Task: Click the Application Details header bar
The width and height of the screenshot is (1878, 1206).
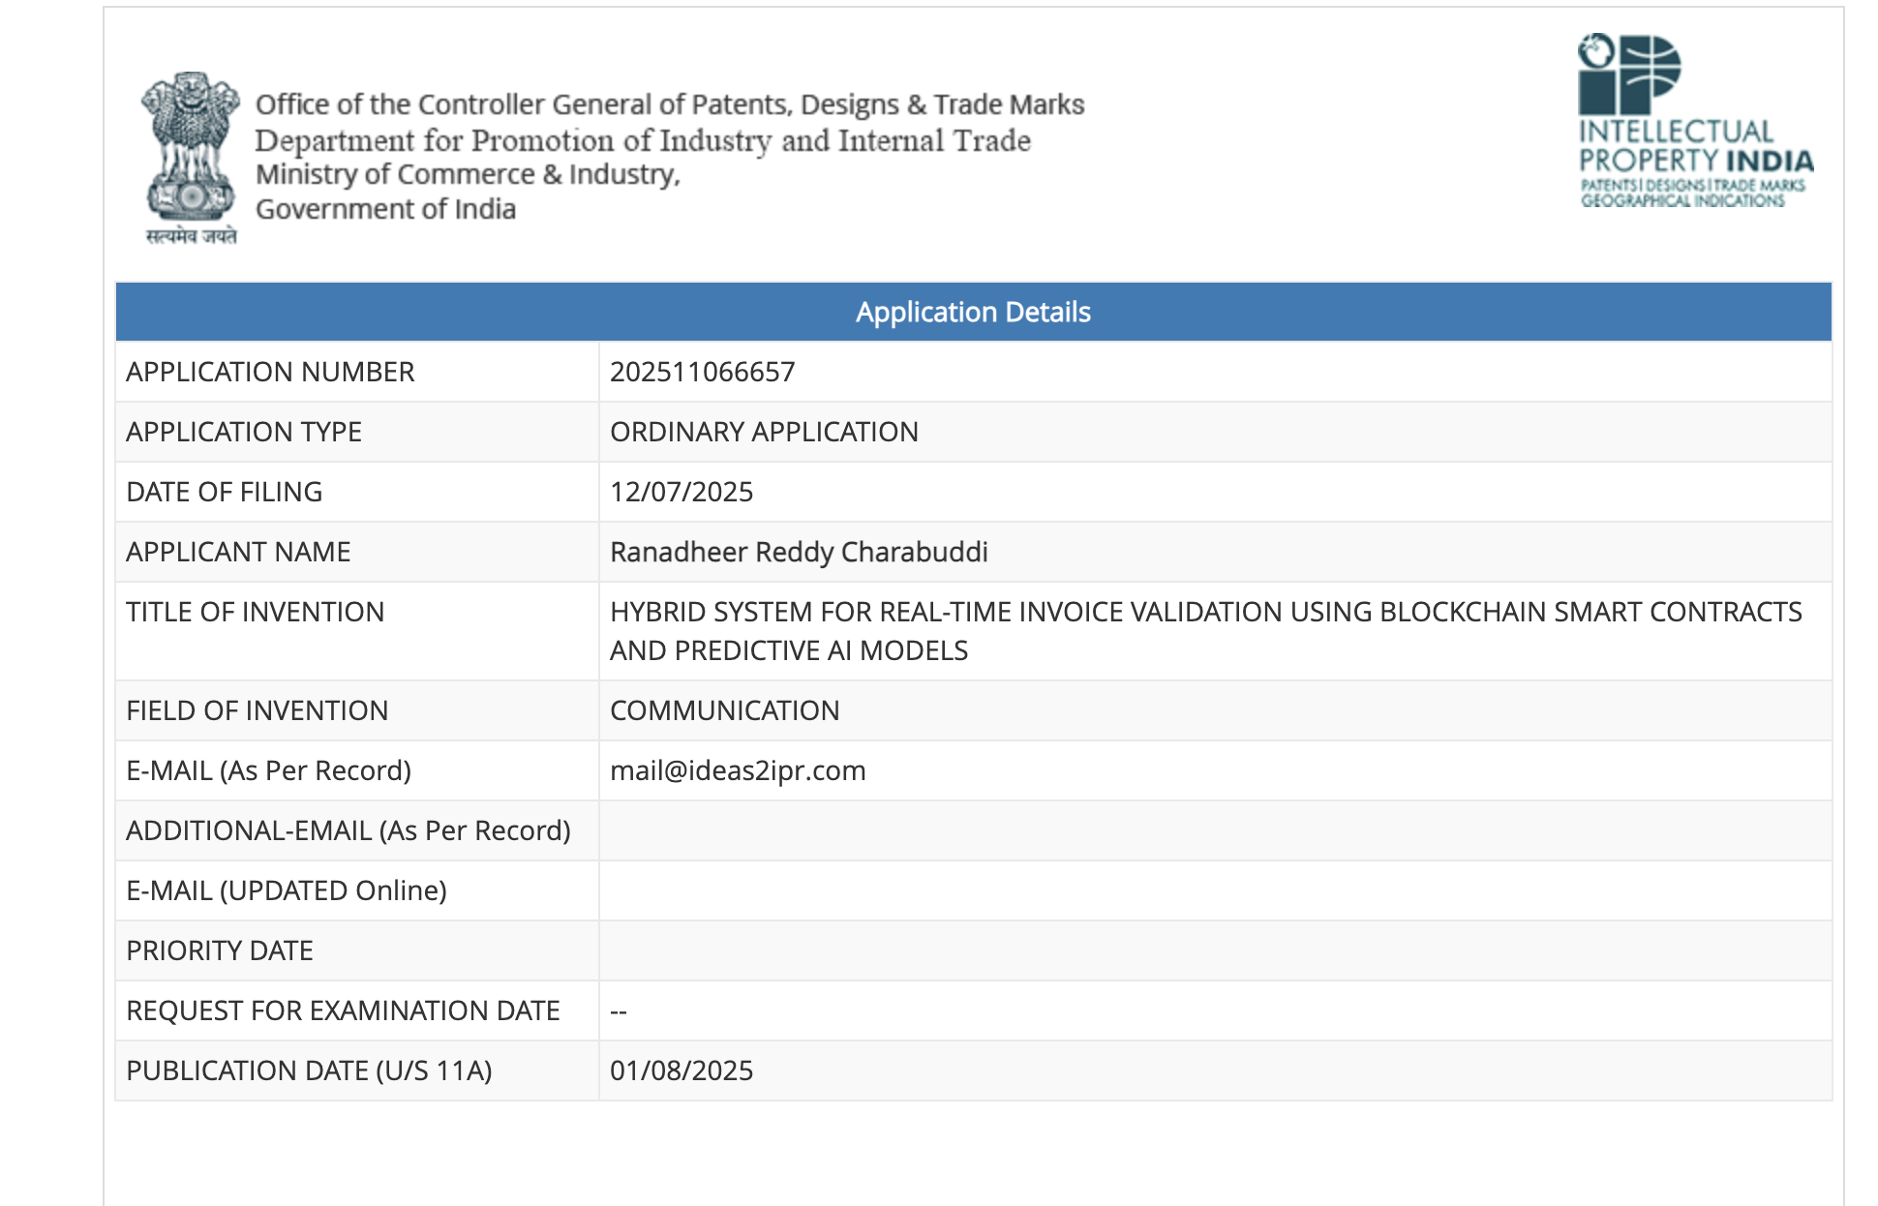Action: (x=973, y=312)
